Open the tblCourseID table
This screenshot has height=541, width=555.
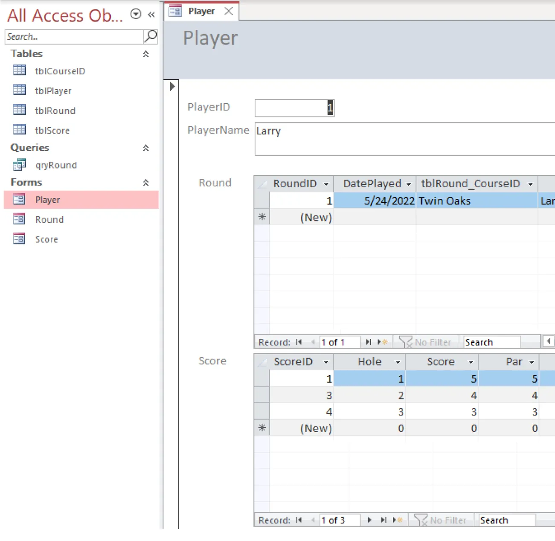[60, 71]
